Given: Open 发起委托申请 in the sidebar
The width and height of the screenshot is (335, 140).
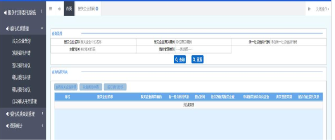Looking at the screenshot, I should (21, 53).
